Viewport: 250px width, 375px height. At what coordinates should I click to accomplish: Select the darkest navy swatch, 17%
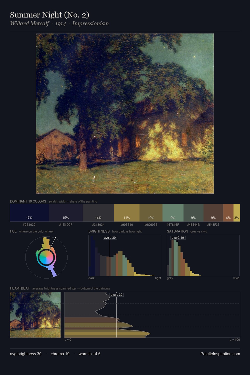29,213
